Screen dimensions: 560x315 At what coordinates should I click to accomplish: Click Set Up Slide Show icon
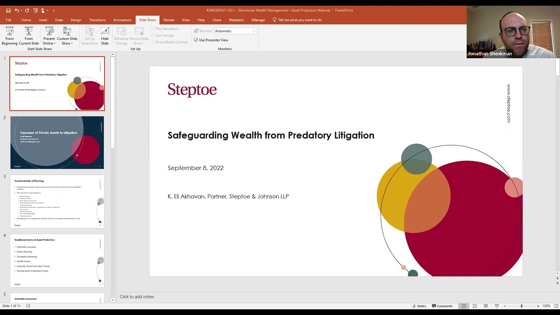pos(90,36)
